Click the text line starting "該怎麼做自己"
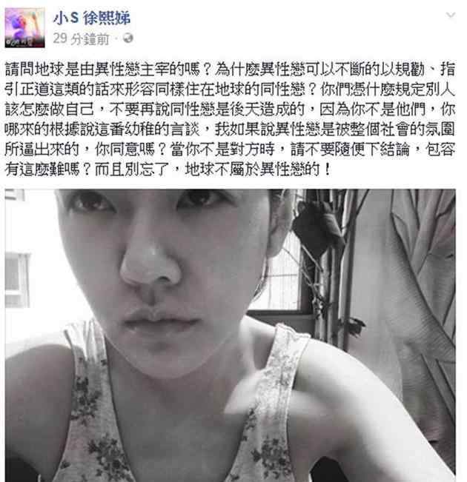 (231, 109)
